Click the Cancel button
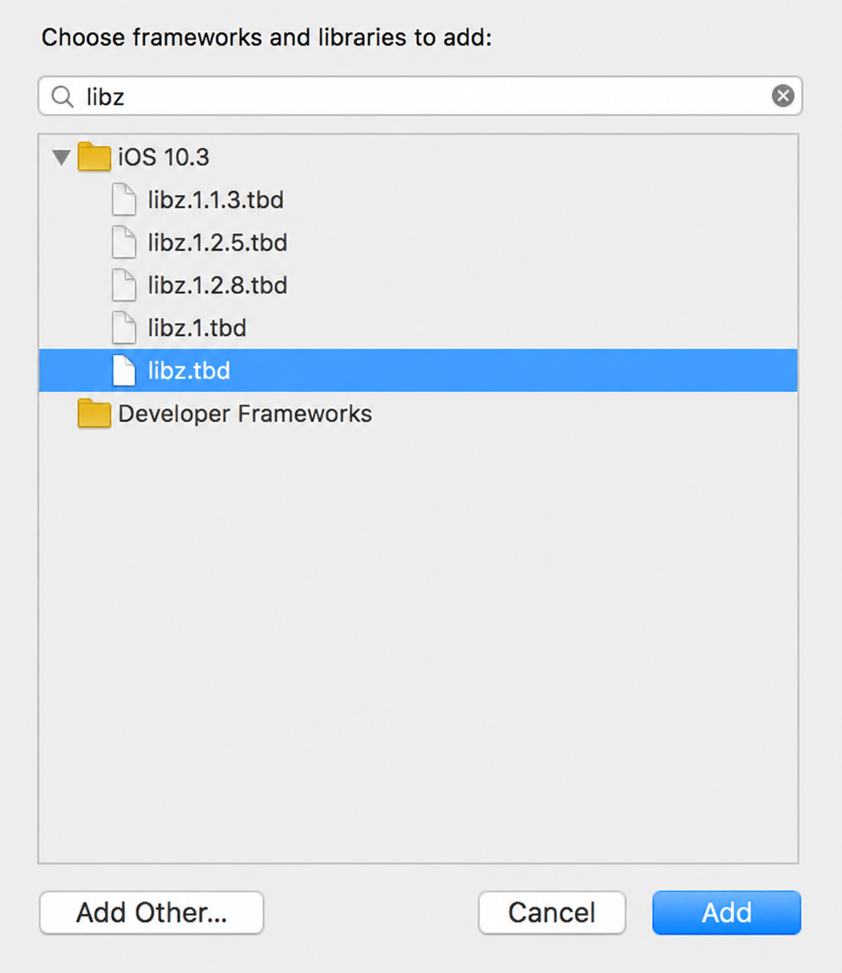 point(552,912)
